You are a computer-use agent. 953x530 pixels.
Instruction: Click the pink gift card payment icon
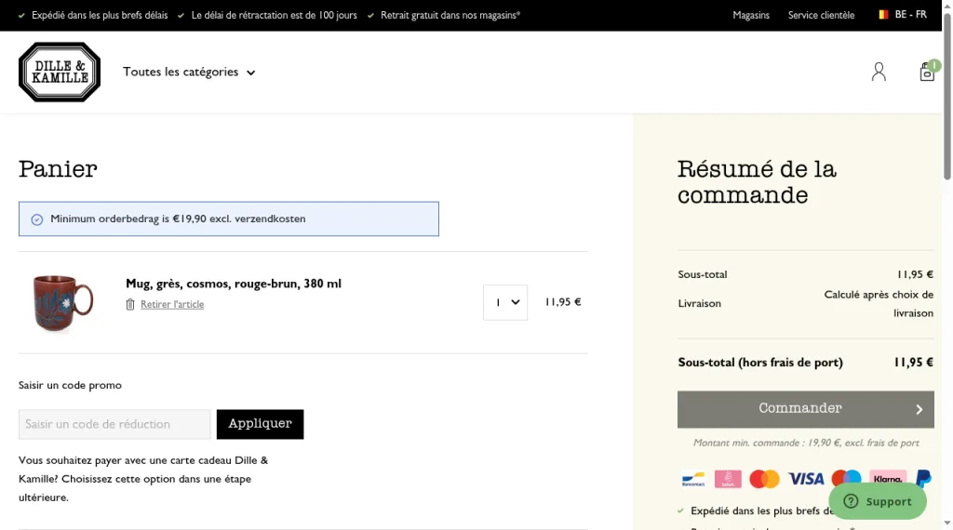[x=728, y=479]
